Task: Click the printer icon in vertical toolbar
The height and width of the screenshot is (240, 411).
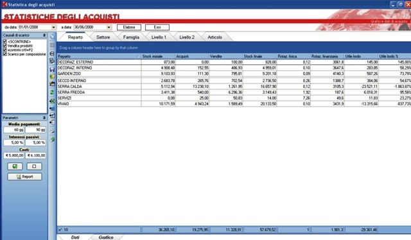Action: click(52, 53)
